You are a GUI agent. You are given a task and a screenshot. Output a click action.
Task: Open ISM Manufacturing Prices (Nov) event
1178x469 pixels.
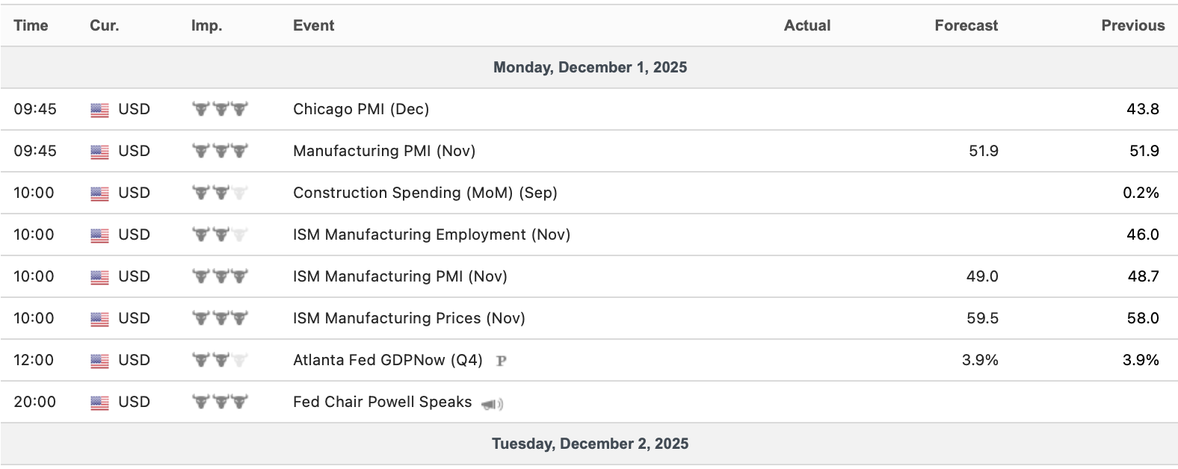(409, 318)
